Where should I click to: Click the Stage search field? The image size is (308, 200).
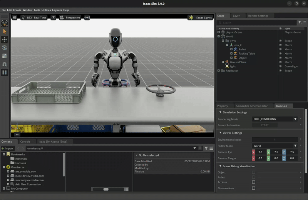[257, 23]
